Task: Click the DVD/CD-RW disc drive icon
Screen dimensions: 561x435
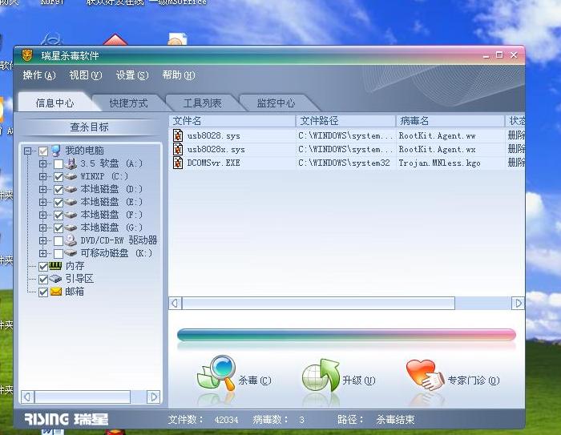Action: coord(71,240)
